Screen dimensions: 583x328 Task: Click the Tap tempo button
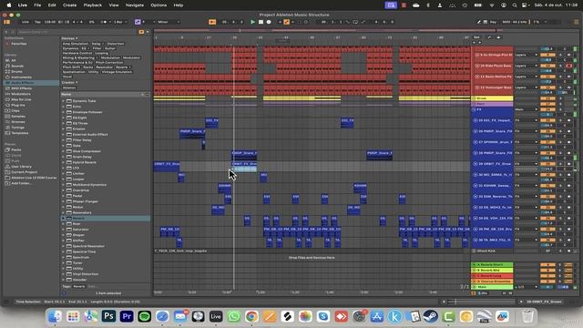[37, 22]
